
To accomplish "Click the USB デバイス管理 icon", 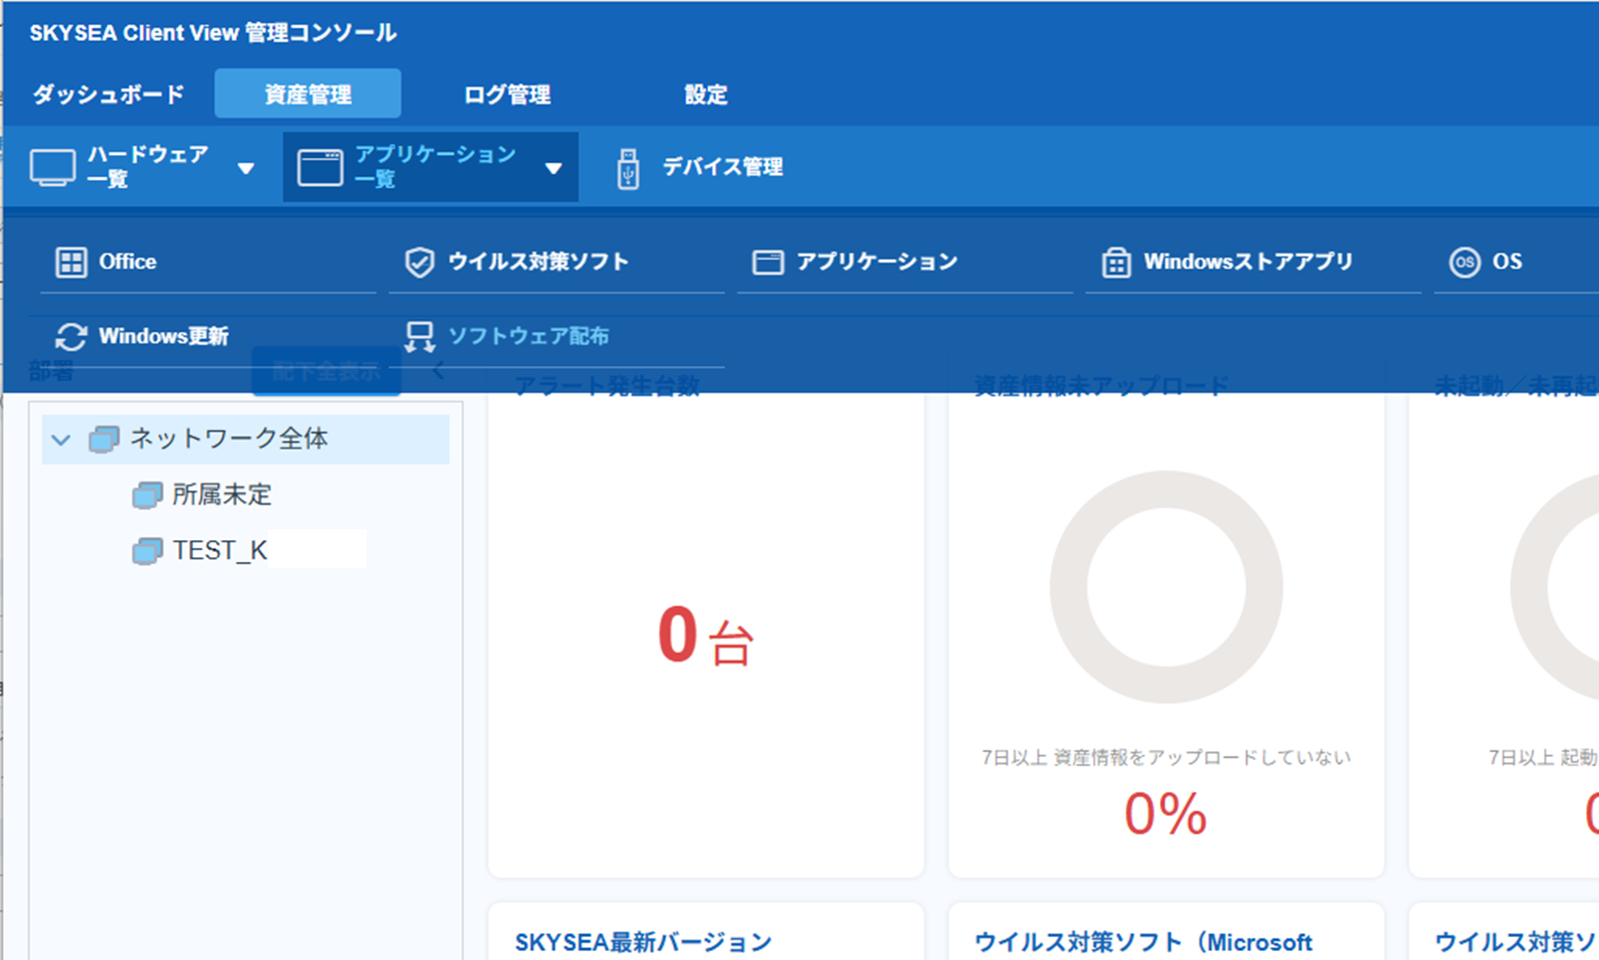I will coord(627,168).
